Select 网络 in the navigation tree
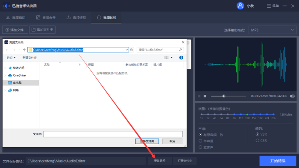 pyautogui.click(x=16, y=90)
